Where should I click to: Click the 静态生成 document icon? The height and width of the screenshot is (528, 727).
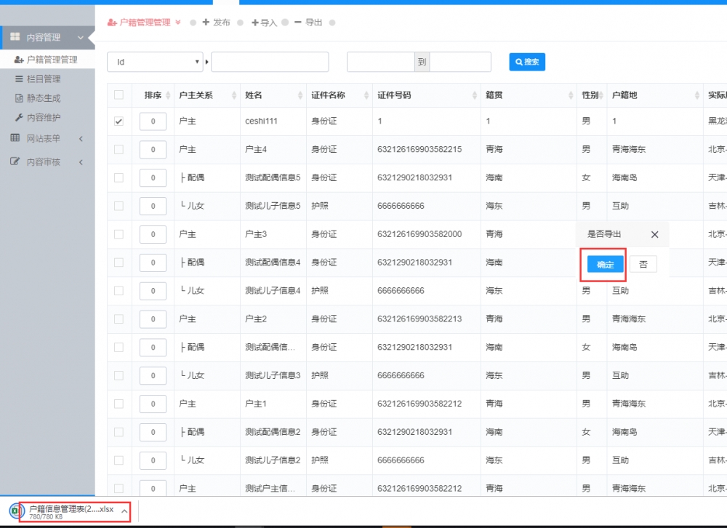tap(19, 98)
